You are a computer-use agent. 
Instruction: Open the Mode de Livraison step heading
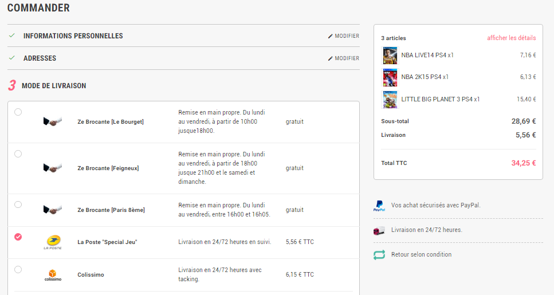pyautogui.click(x=54, y=86)
